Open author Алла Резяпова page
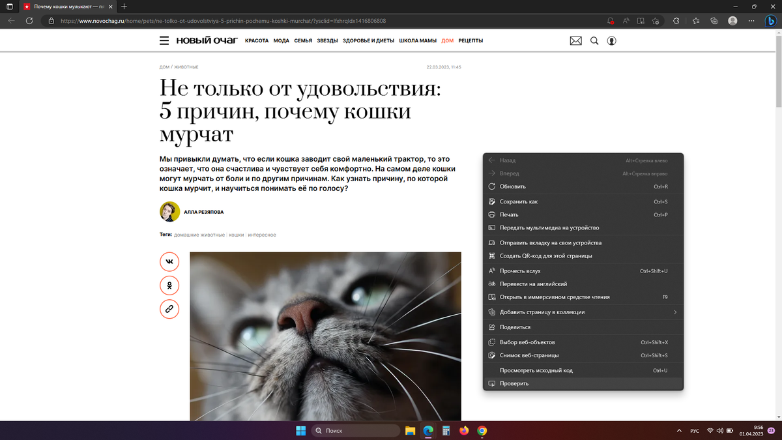The height and width of the screenshot is (440, 782). [205, 212]
